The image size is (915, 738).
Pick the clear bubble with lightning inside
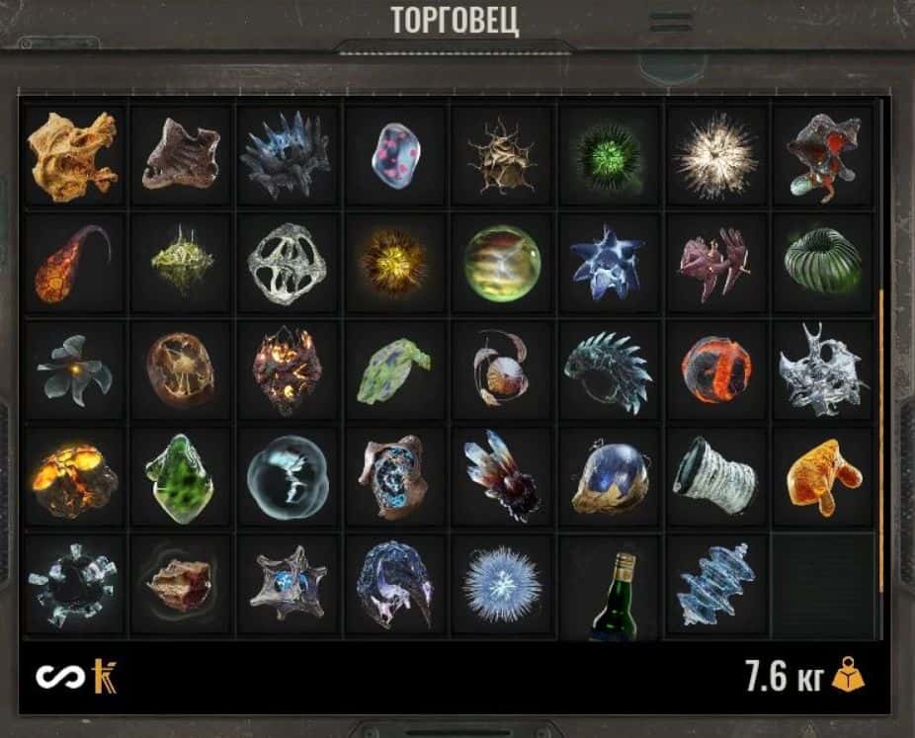[288, 477]
